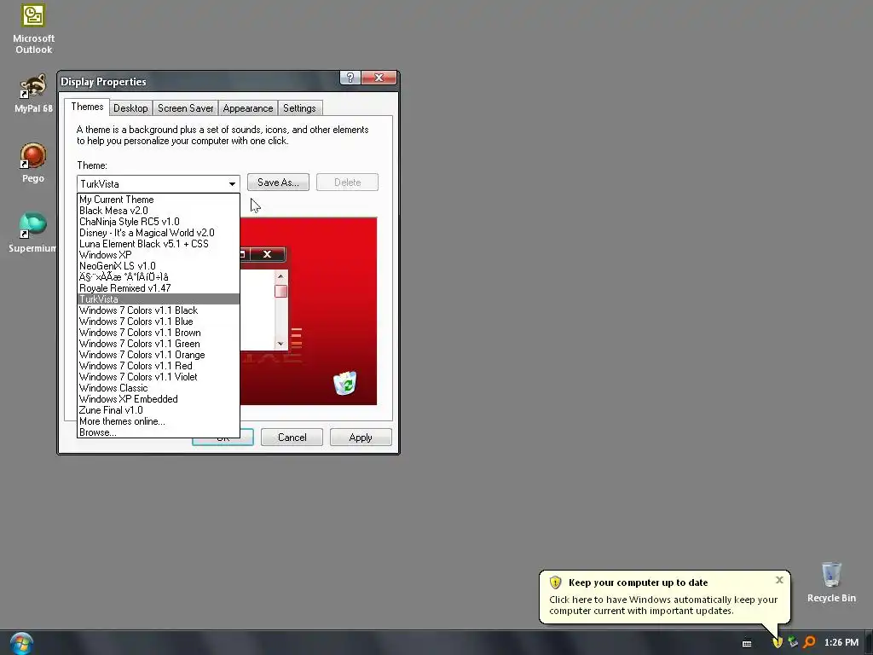Click the keyboard tray icon
Viewport: 873px width, 655px height.
pyautogui.click(x=747, y=643)
